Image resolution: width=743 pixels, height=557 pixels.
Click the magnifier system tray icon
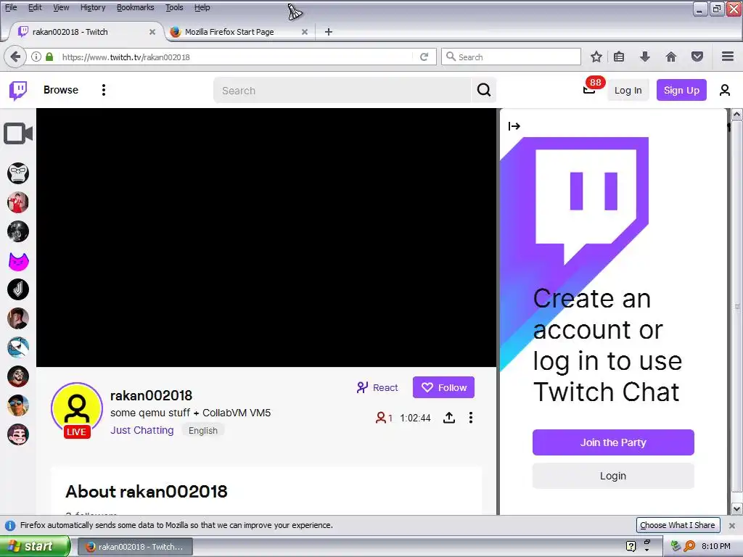click(x=689, y=546)
